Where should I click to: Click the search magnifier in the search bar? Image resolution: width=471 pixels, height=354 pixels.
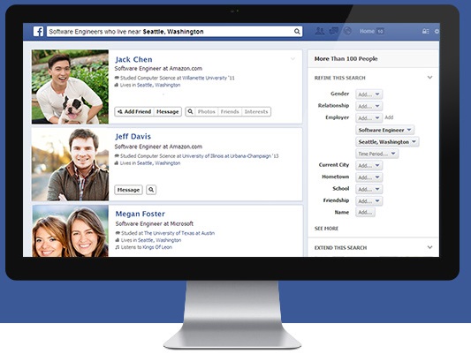pyautogui.click(x=297, y=31)
